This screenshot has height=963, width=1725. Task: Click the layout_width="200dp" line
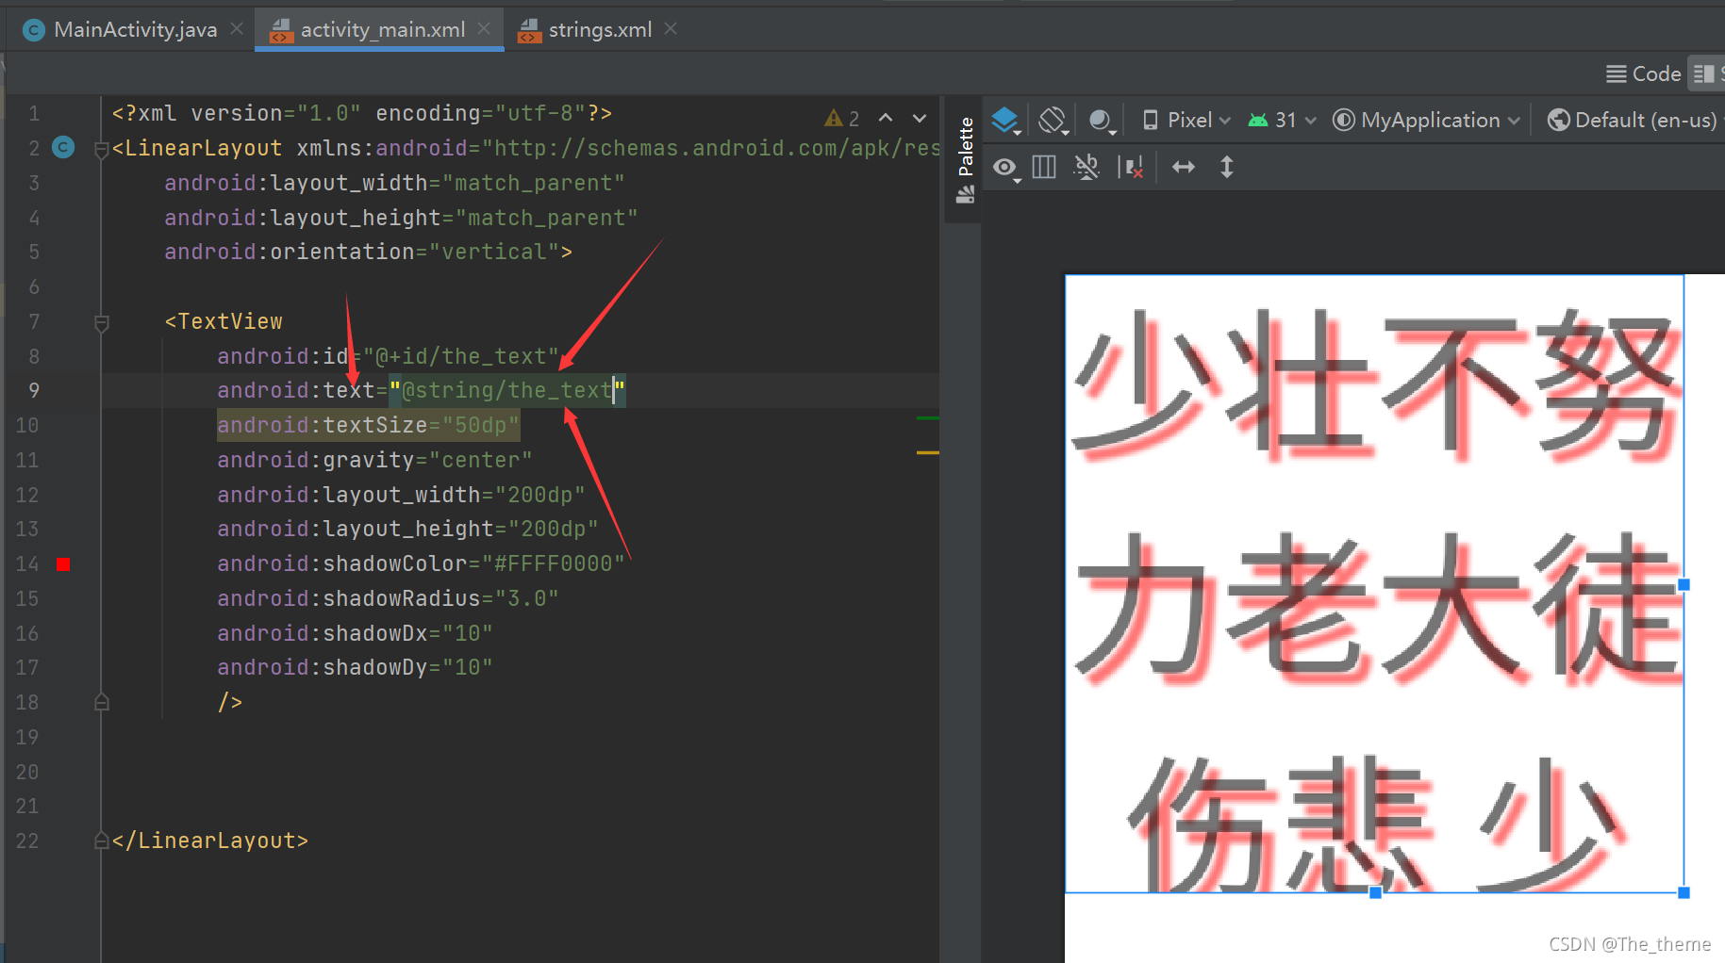[401, 495]
